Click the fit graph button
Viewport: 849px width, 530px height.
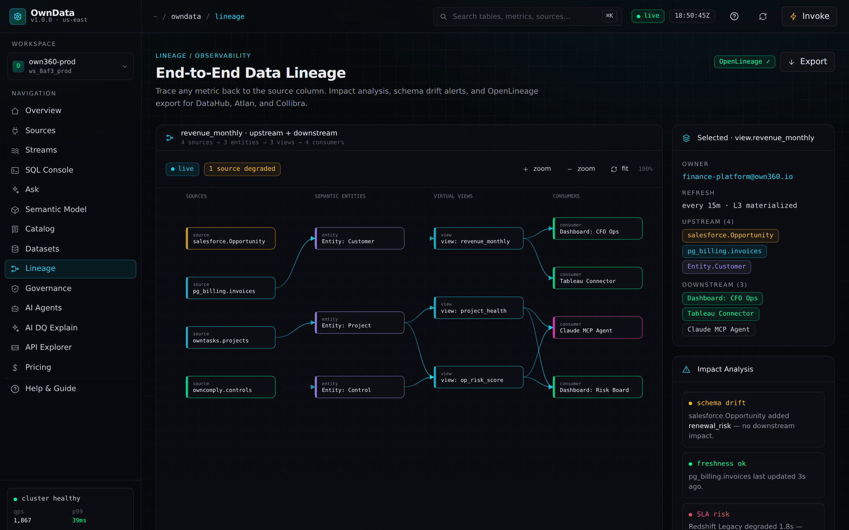[620, 169]
